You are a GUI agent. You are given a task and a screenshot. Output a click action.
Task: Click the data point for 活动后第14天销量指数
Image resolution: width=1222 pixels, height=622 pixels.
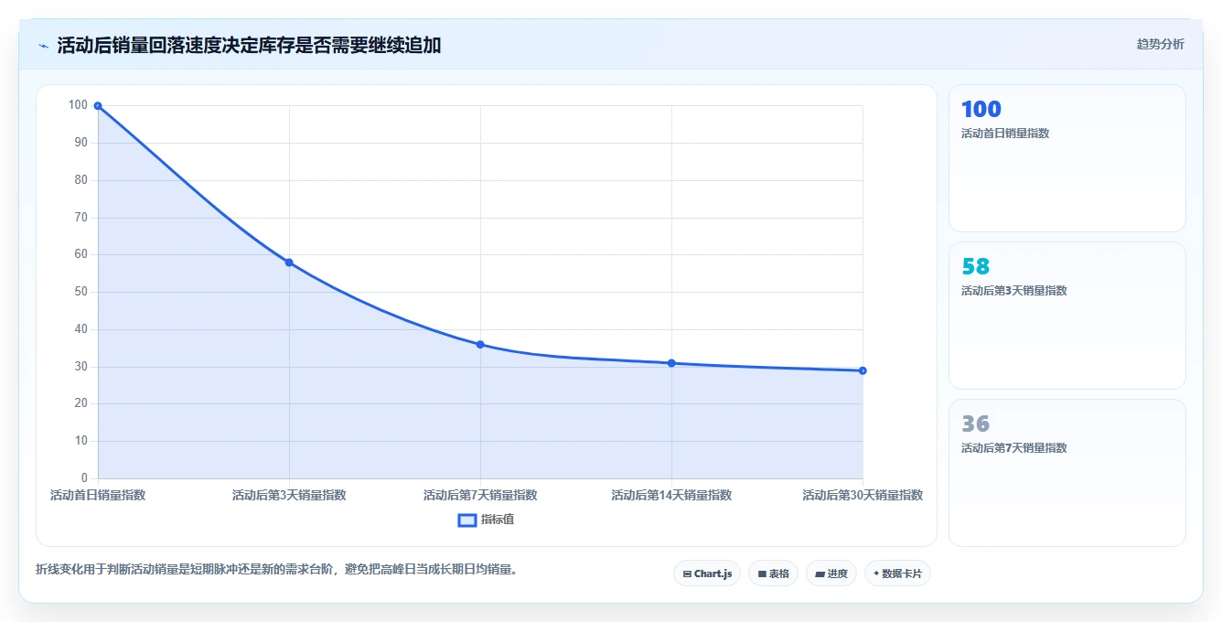coord(671,363)
